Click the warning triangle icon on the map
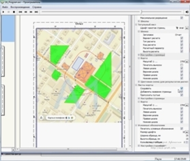This screenshot has height=161, width=190. coord(41,118)
